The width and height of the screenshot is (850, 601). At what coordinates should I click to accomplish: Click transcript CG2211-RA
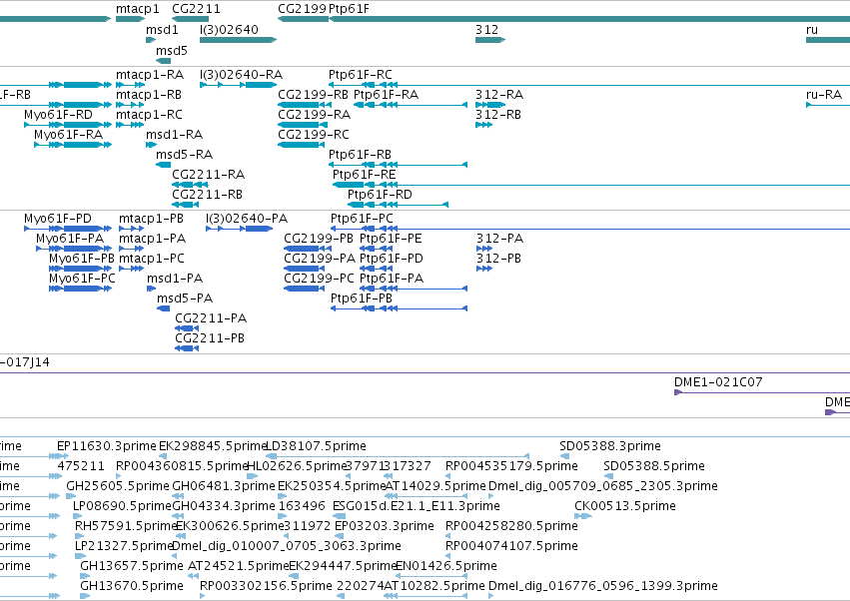coord(209,175)
